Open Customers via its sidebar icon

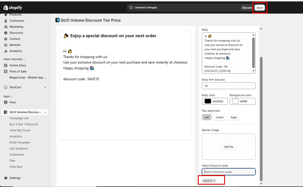(x=6, y=21)
